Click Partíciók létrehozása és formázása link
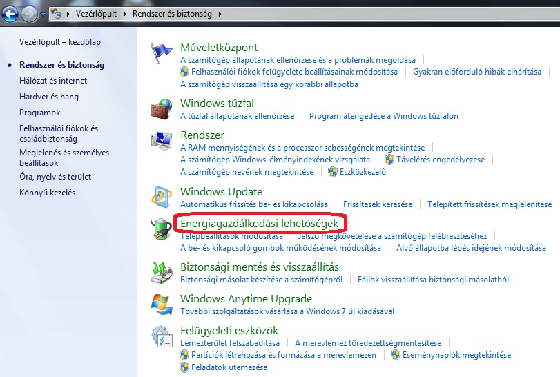Screen dimensions: 560x377 click(x=284, y=355)
